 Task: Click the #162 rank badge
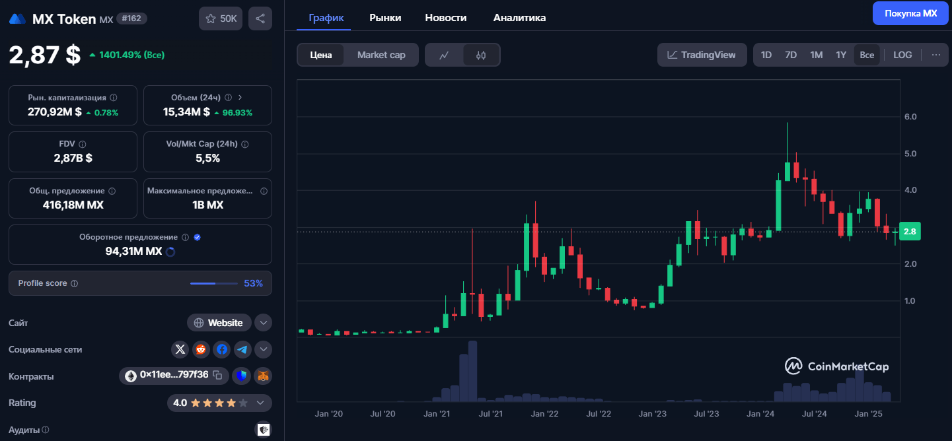(131, 18)
